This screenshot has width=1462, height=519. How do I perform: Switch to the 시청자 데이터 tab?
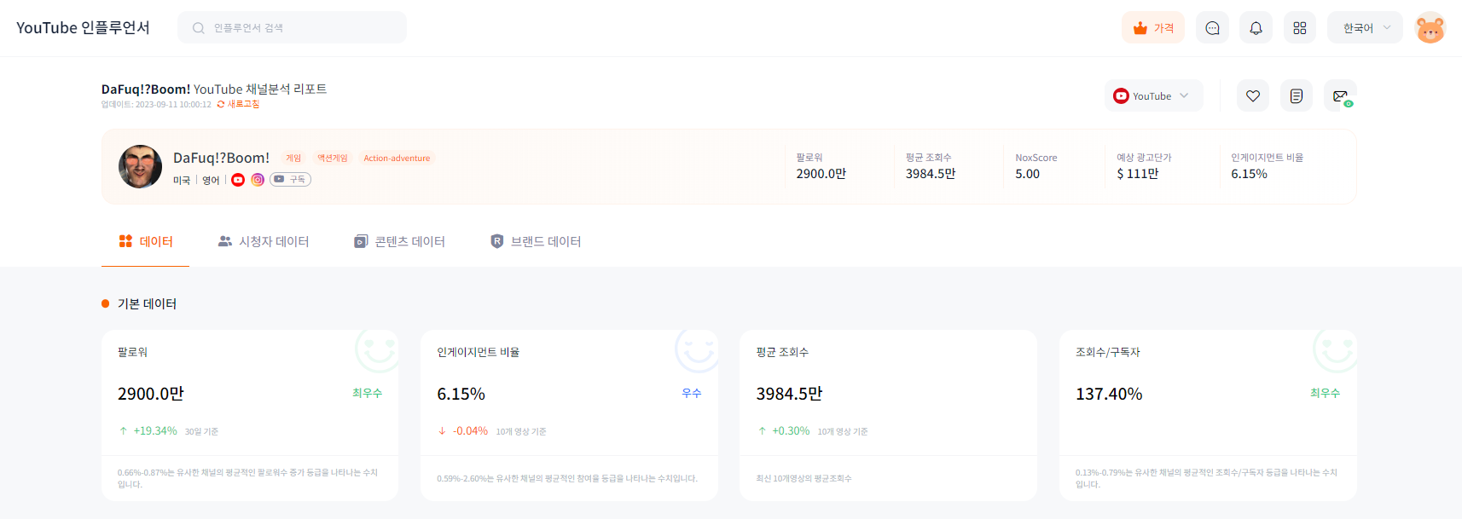point(264,241)
